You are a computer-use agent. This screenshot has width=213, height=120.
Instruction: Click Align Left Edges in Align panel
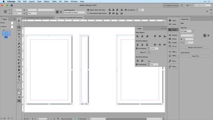tap(137, 36)
